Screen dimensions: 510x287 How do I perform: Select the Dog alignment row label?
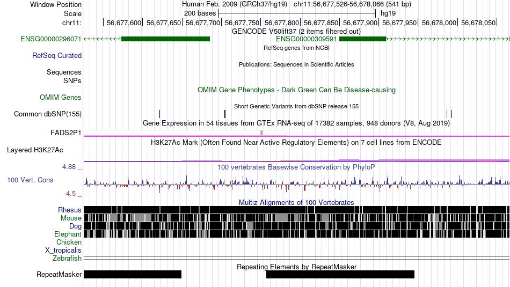[x=75, y=226]
